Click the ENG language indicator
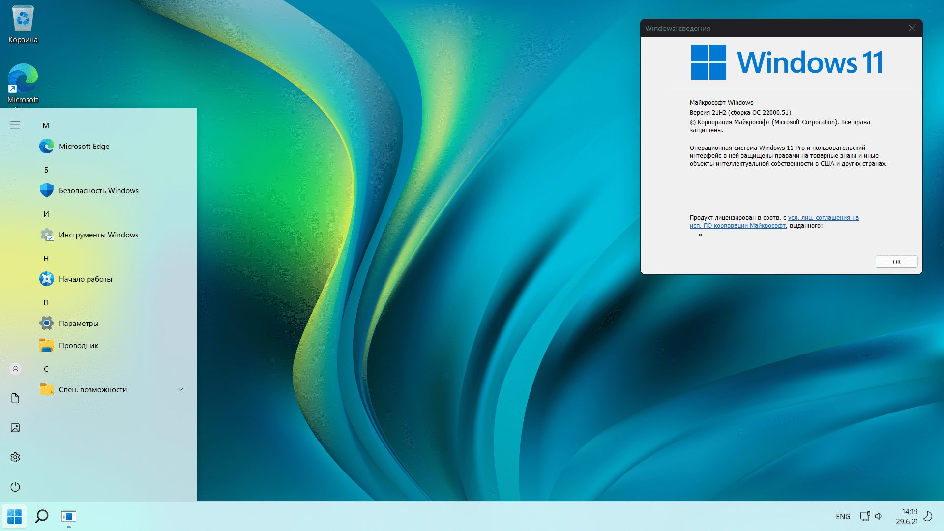This screenshot has width=944, height=531. coord(843,516)
